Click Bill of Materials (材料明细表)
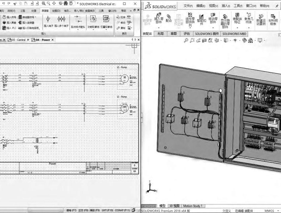Viewport: 281px width, 213px height. 273,20
